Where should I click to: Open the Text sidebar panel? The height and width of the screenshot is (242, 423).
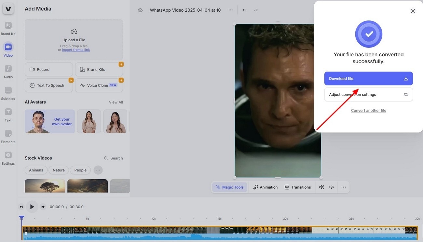[x=8, y=115]
